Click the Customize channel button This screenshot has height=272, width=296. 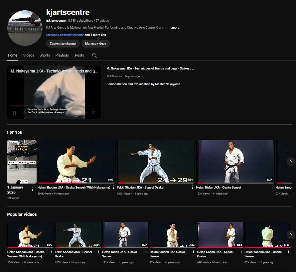[63, 44]
